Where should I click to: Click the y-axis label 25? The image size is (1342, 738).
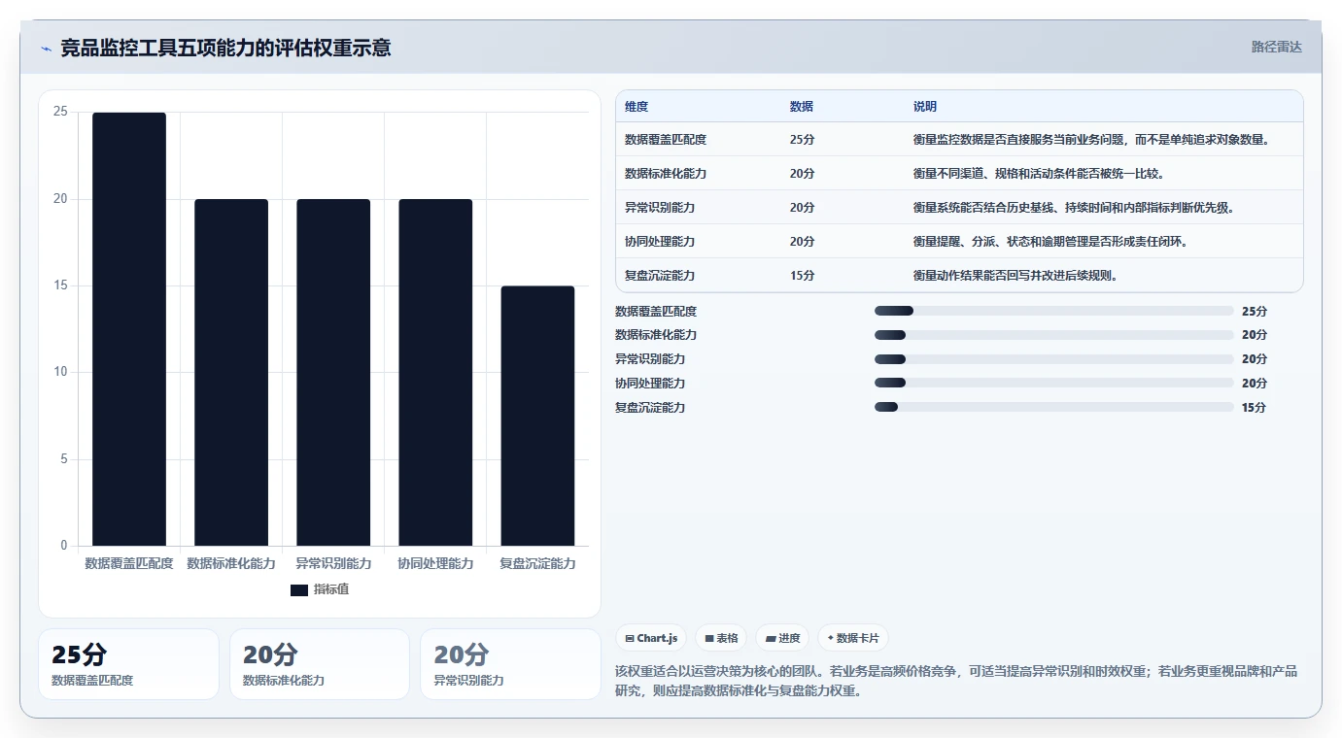[60, 113]
